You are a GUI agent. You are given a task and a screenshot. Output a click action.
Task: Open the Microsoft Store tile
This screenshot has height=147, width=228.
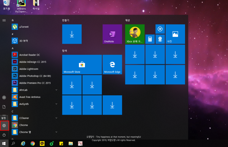[82, 65]
